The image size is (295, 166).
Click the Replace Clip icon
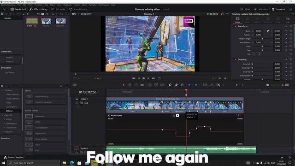point(162,85)
